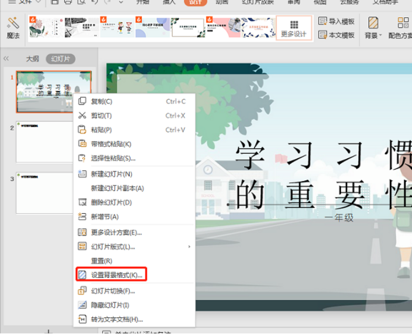This screenshot has height=334, width=412.
Task: Click the paste with format icon
Action: tap(82, 143)
